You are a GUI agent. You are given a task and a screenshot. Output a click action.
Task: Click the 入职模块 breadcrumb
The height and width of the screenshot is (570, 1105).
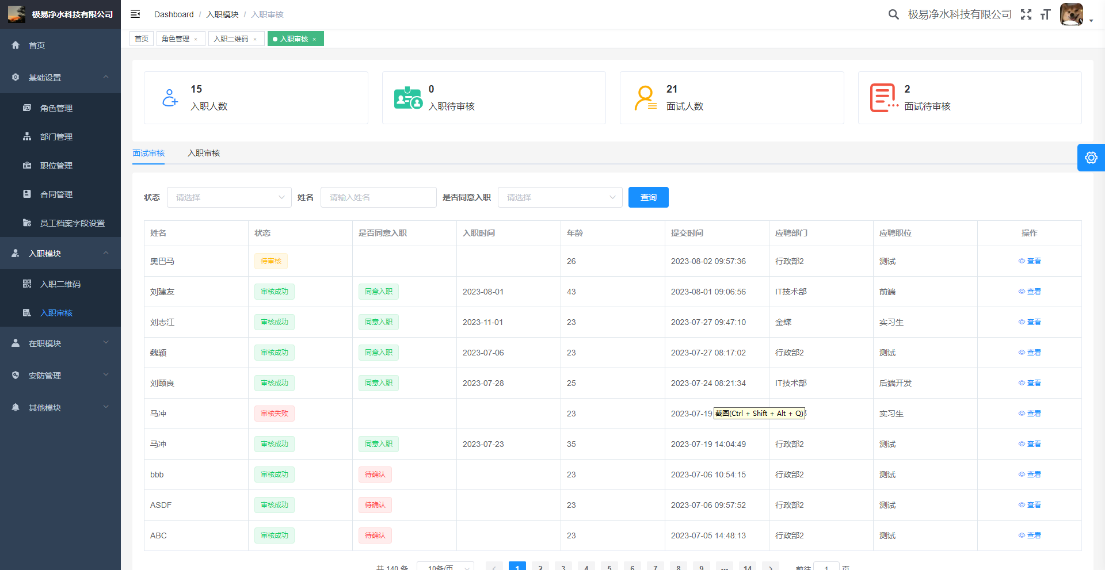pyautogui.click(x=223, y=14)
